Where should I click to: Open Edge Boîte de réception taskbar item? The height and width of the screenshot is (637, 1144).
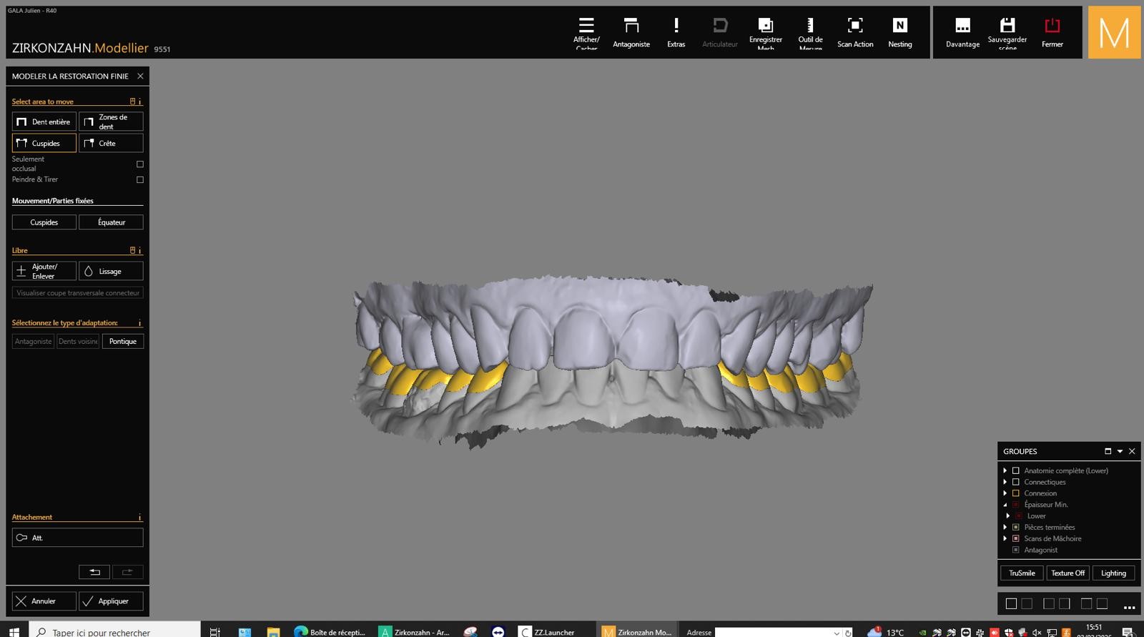coord(330,631)
